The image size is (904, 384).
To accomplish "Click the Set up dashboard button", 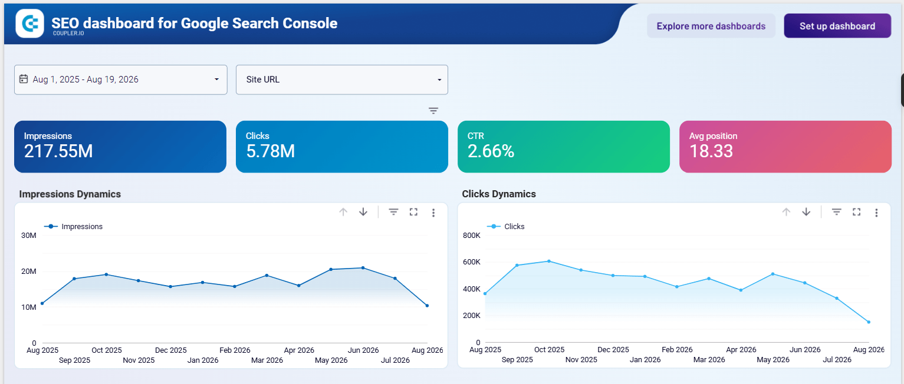I will [x=837, y=26].
